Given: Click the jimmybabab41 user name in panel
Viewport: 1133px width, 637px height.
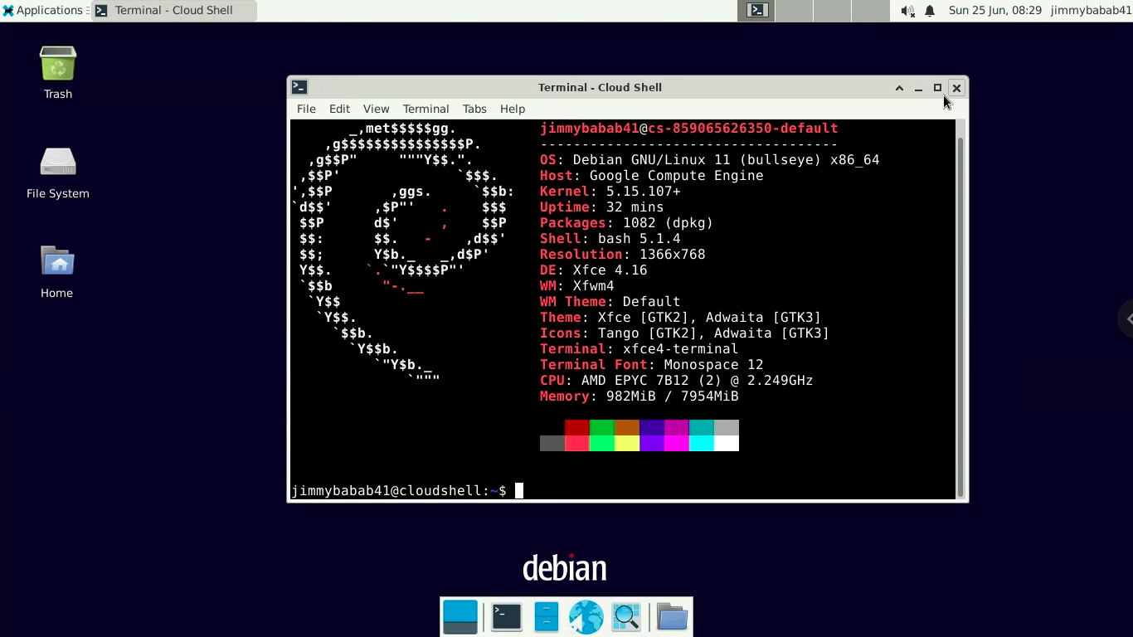Looking at the screenshot, I should [x=1091, y=11].
